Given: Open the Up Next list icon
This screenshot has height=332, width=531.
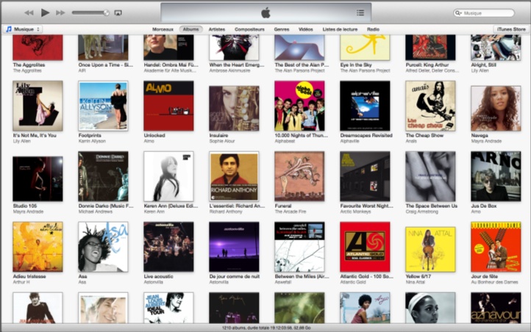Looking at the screenshot, I should click(x=360, y=12).
